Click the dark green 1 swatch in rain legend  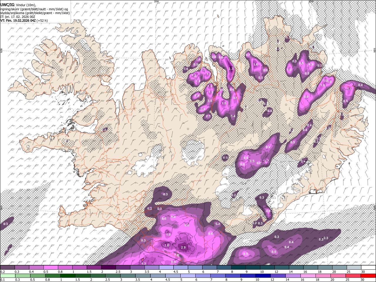pos(68,276)
